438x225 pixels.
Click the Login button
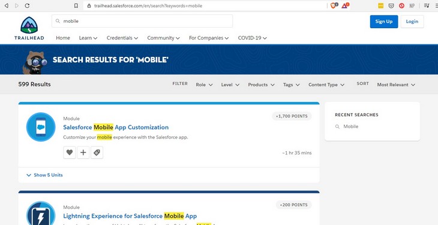[x=412, y=22]
